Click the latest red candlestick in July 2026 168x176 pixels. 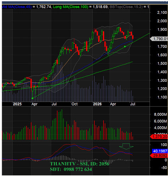(x=133, y=37)
